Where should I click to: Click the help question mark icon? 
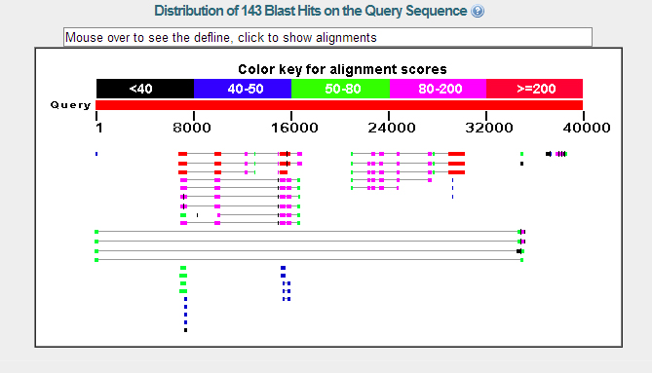tap(478, 11)
